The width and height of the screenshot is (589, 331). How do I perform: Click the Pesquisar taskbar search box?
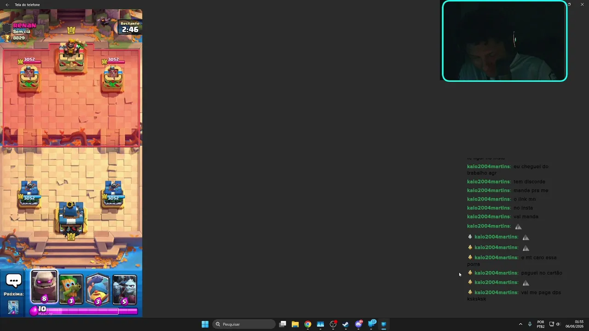pos(244,324)
